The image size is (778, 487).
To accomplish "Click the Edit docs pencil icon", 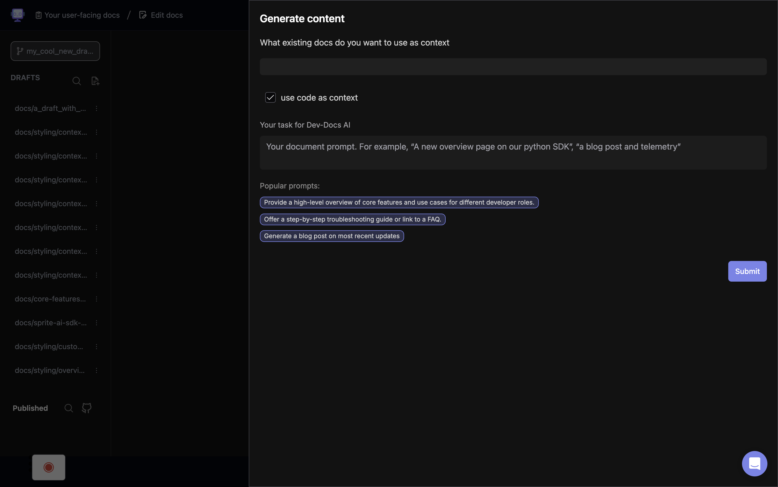I will pos(142,15).
